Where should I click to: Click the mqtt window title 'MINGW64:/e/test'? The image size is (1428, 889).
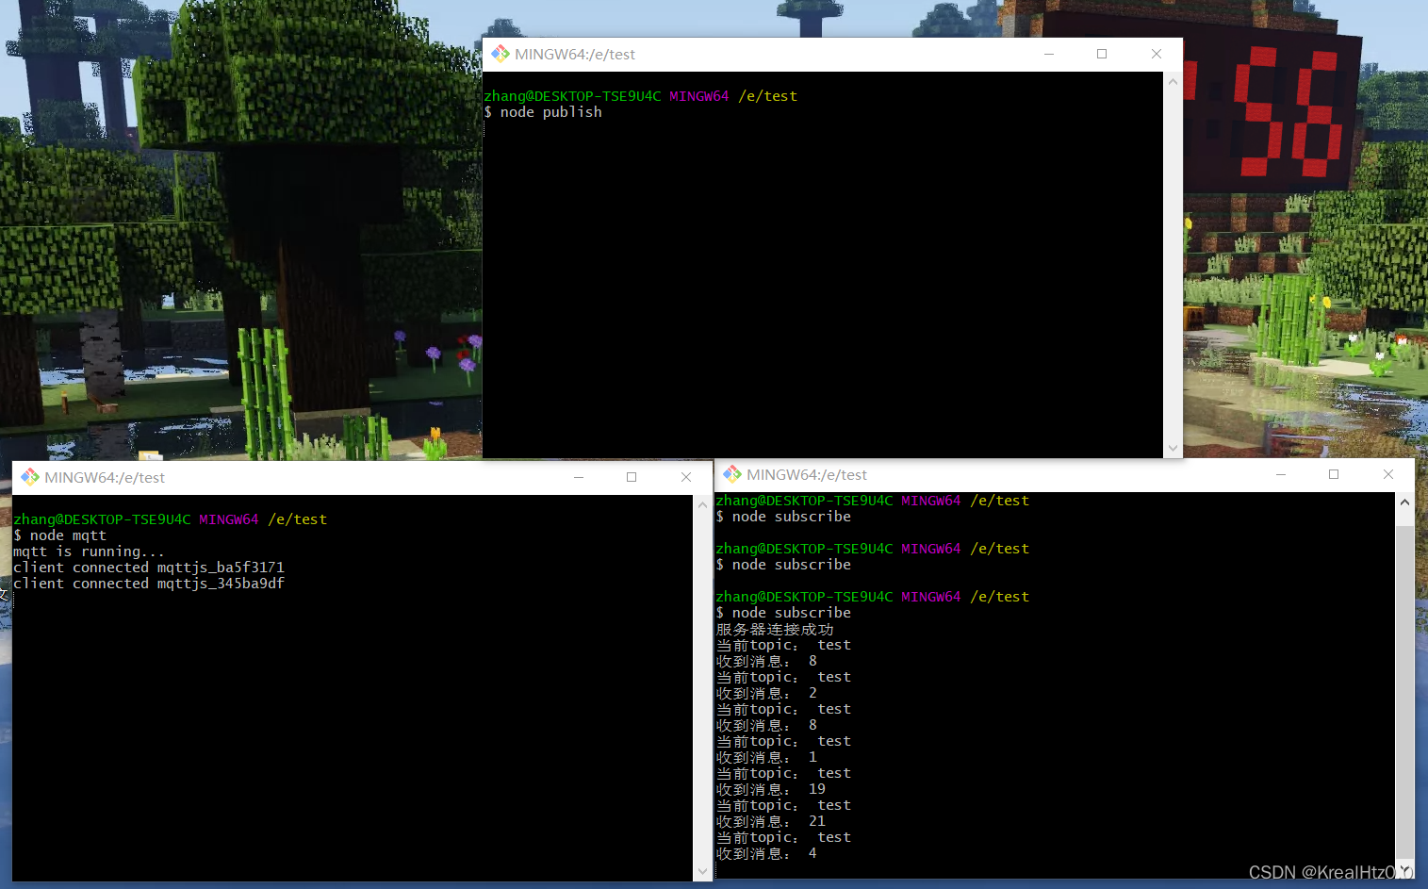[105, 477]
